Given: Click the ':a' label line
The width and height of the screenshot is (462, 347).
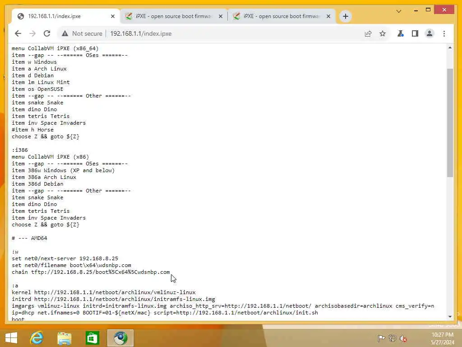Looking at the screenshot, I should click(15, 286).
